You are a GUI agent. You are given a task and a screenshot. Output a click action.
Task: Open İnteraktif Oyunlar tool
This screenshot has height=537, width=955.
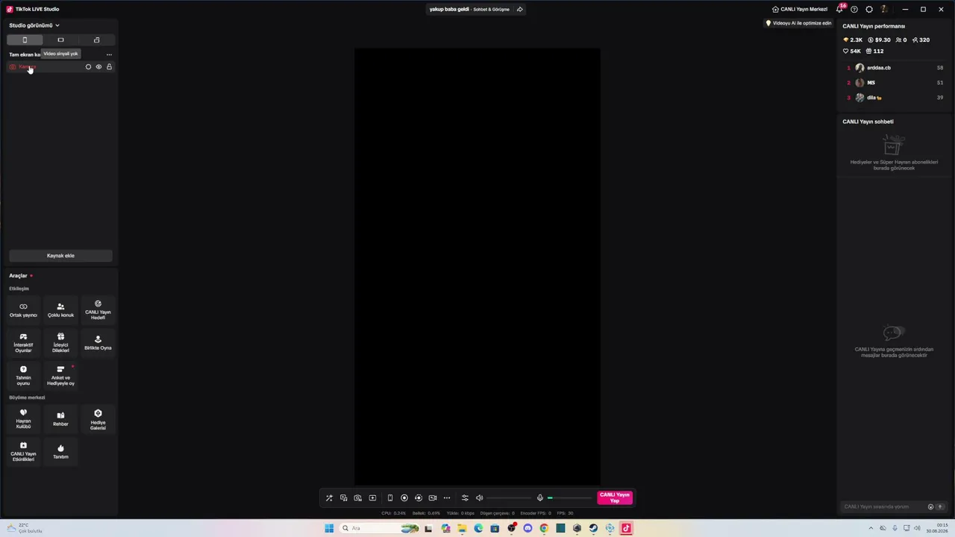click(23, 342)
